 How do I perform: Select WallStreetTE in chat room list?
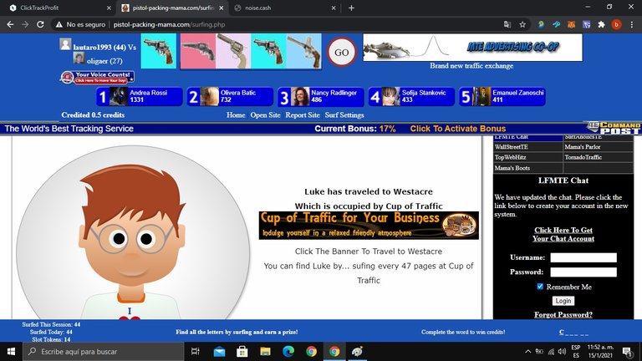pyautogui.click(x=527, y=147)
